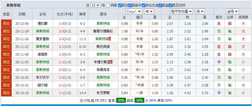Click the 平 result in 米德尔斯堡 row
The image size is (252, 106).
coord(219,62)
